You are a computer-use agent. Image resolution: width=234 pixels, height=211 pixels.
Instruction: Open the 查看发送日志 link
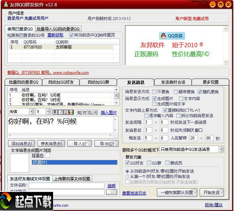pyautogui.click(x=134, y=193)
